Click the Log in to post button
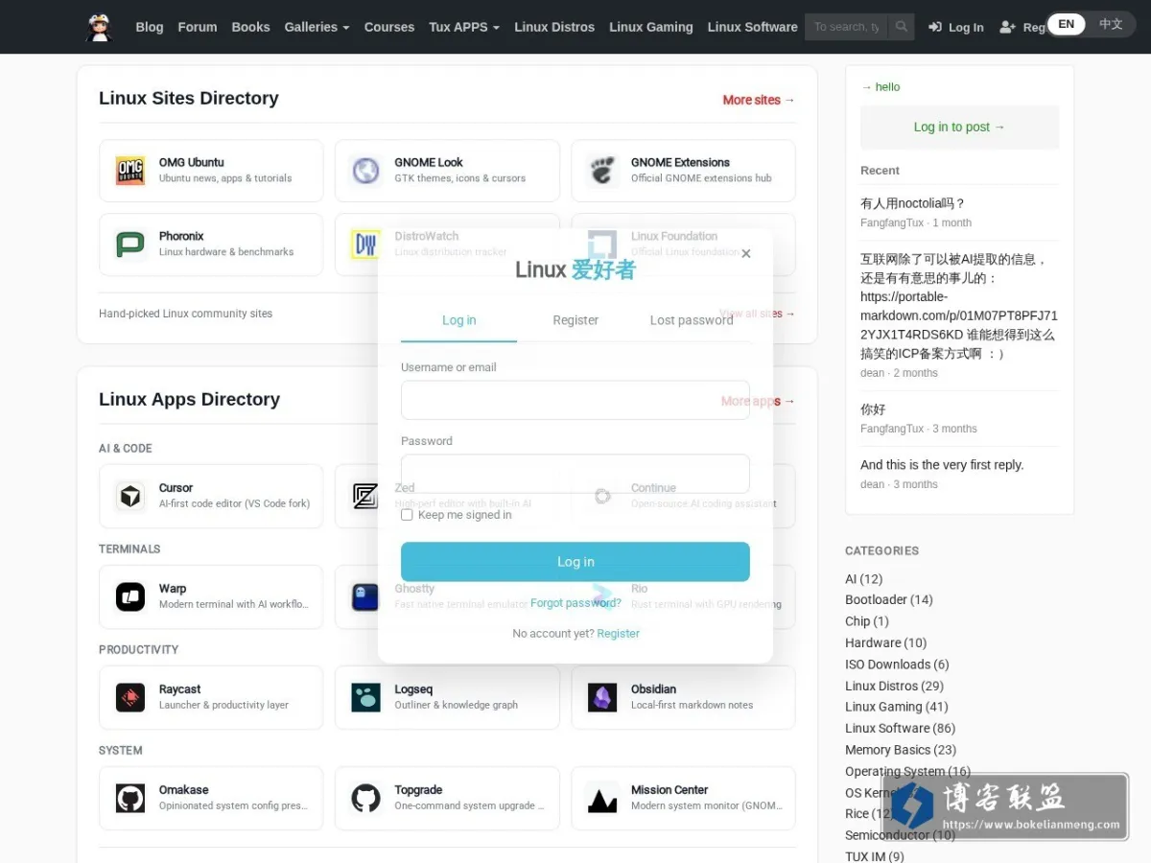 [959, 127]
